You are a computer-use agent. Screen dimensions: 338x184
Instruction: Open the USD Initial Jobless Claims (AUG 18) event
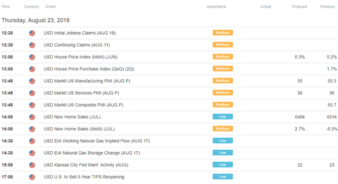click(x=80, y=33)
